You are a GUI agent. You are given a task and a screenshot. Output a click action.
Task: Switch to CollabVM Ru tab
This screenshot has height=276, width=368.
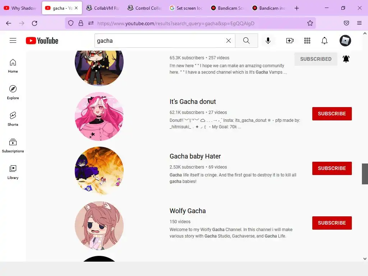(x=102, y=8)
